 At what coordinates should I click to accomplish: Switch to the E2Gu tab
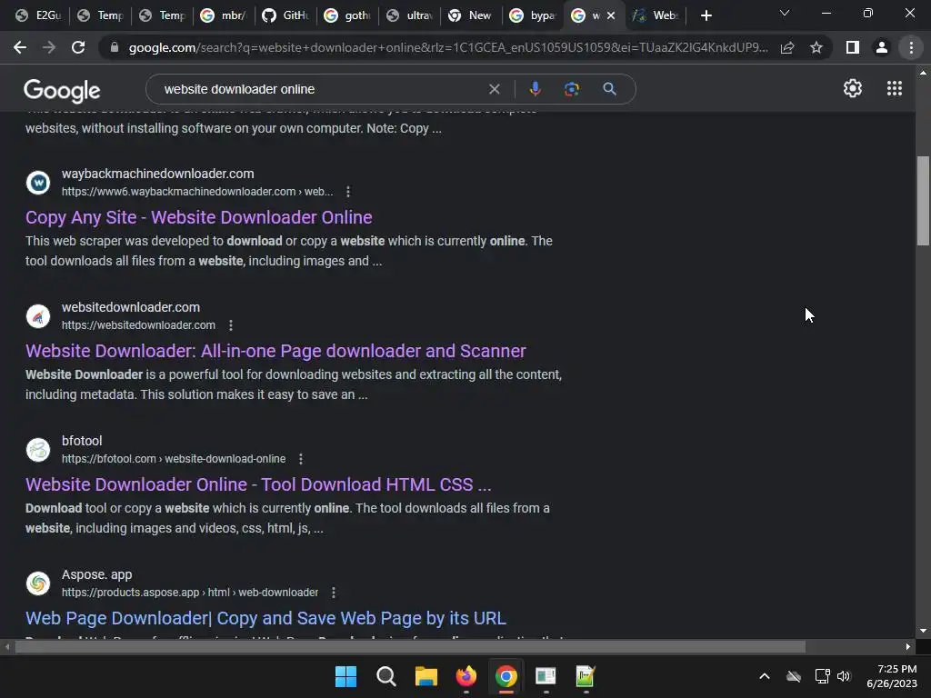coord(38,15)
